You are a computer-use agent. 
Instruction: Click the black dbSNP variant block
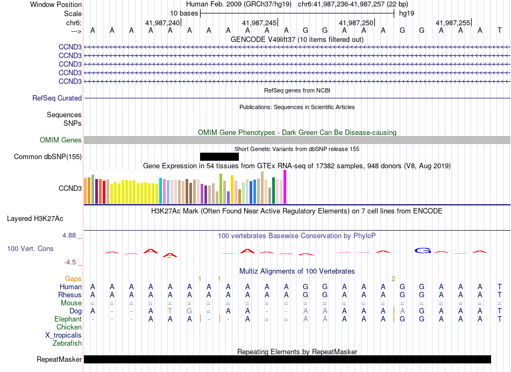tap(219, 156)
